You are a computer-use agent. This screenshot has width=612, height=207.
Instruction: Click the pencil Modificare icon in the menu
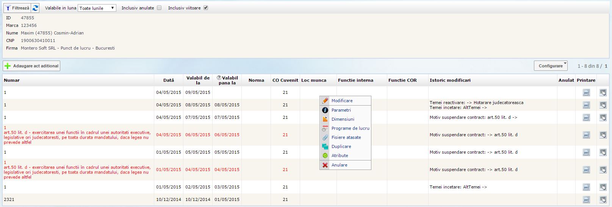point(325,101)
